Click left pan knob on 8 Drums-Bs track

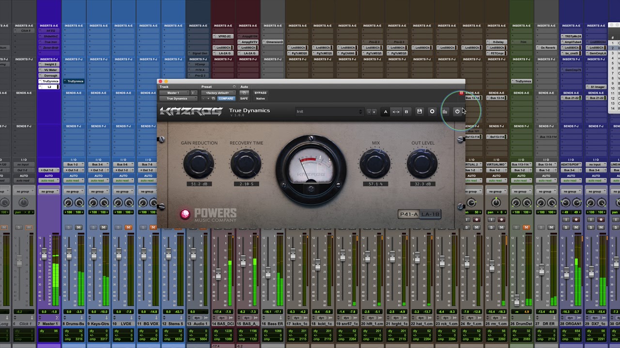pyautogui.click(x=68, y=203)
